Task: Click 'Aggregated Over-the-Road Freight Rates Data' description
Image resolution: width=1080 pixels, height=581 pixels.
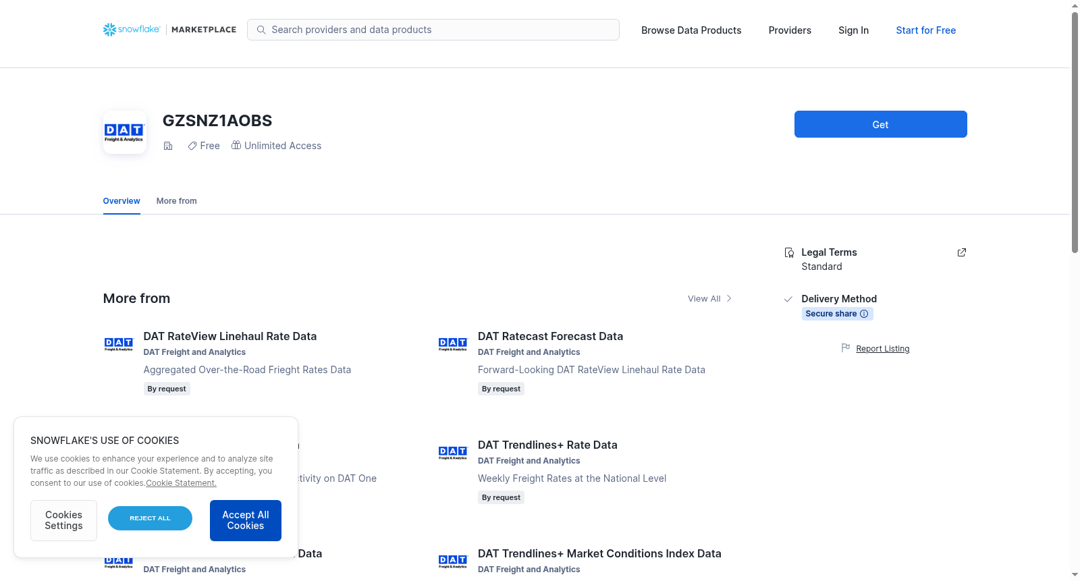Action: 247,370
